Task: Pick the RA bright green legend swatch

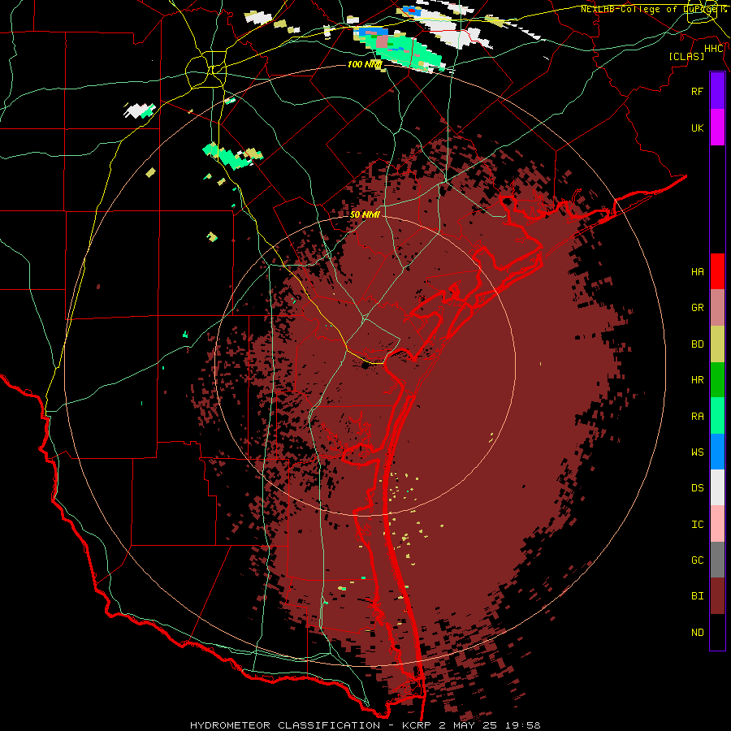Action: (x=717, y=416)
